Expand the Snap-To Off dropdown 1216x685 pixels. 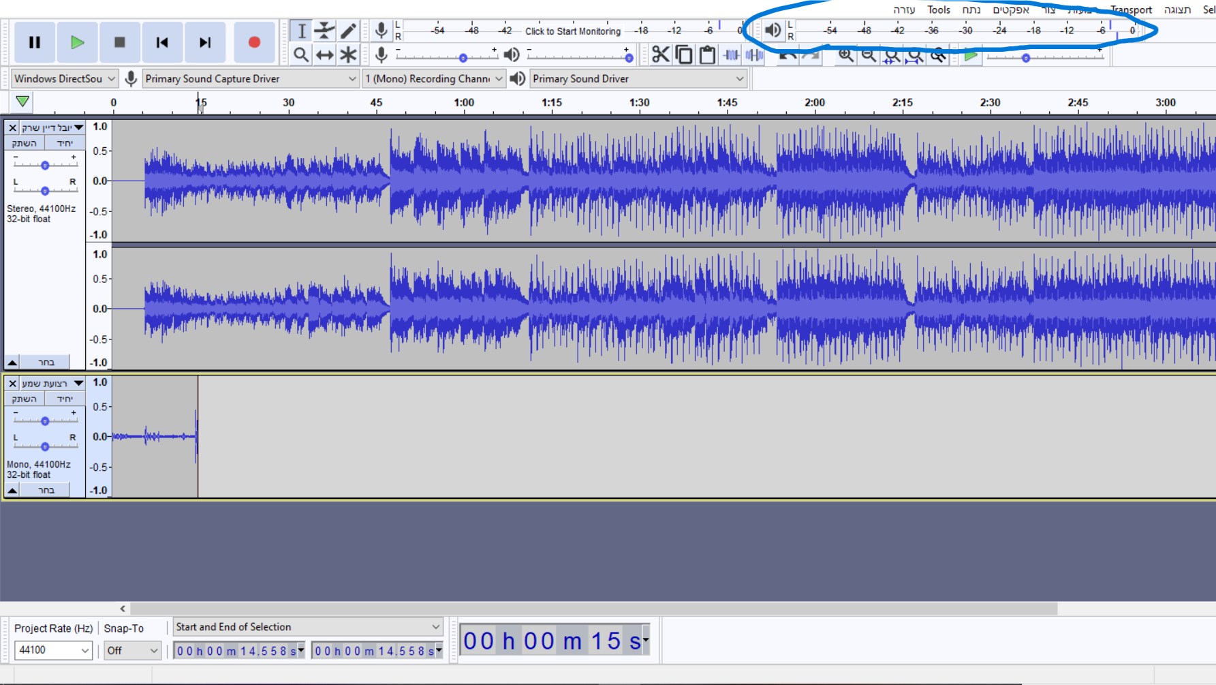pyautogui.click(x=133, y=651)
